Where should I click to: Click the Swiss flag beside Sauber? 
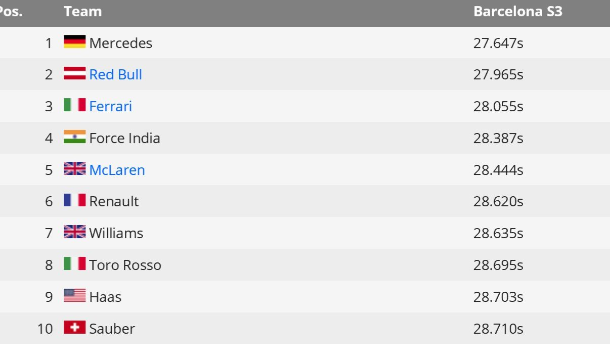[x=75, y=328]
